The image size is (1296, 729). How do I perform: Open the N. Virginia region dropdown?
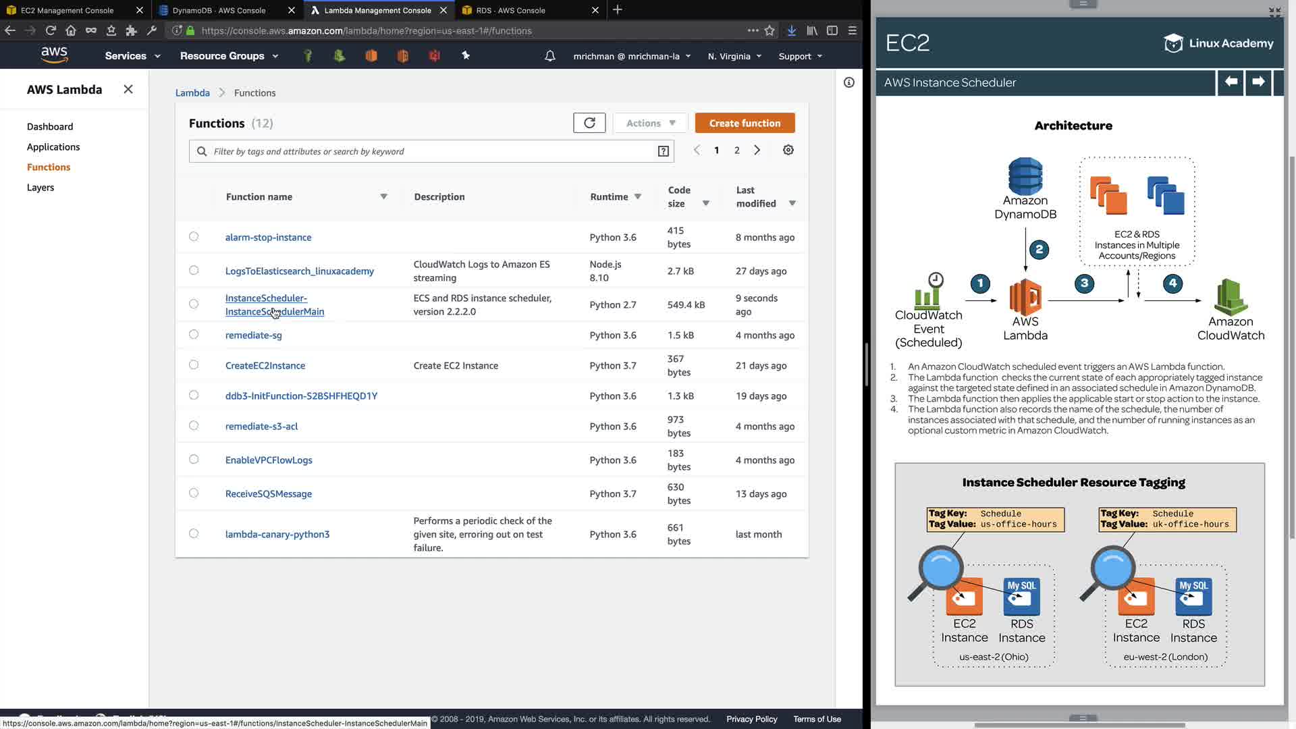point(734,56)
